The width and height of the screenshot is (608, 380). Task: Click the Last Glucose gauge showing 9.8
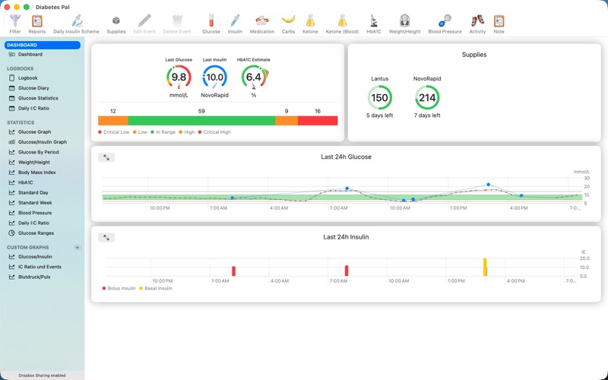coord(179,78)
